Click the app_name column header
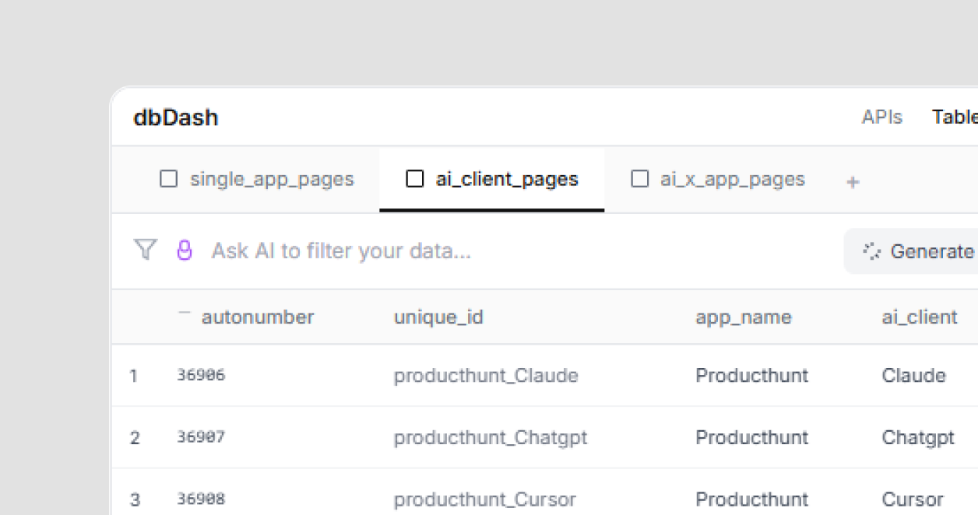The height and width of the screenshot is (515, 978). coord(743,317)
